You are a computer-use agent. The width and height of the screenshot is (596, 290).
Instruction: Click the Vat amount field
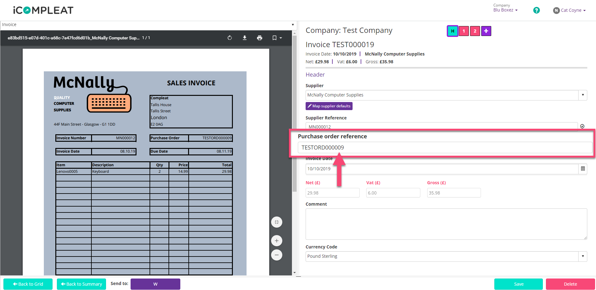click(393, 193)
